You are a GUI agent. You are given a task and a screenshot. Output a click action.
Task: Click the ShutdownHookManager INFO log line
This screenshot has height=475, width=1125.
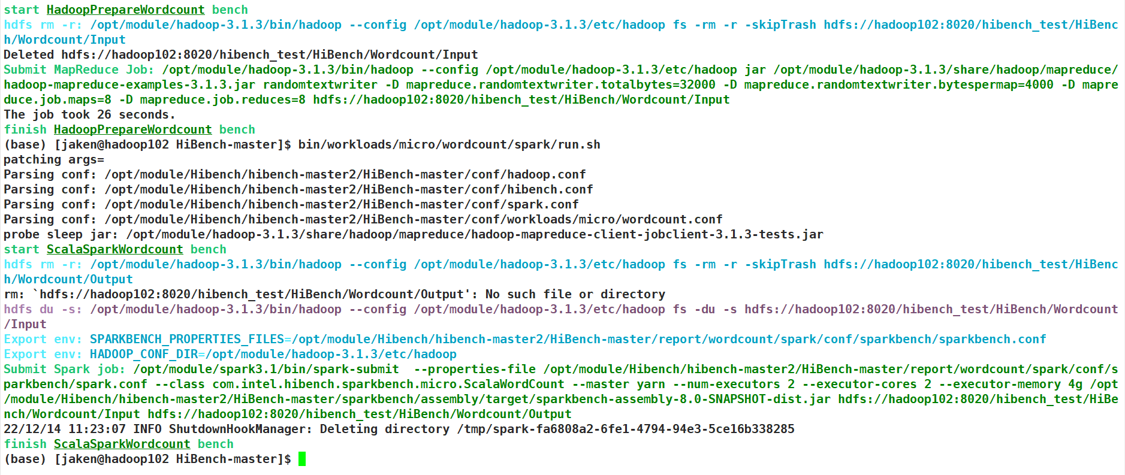(399, 429)
